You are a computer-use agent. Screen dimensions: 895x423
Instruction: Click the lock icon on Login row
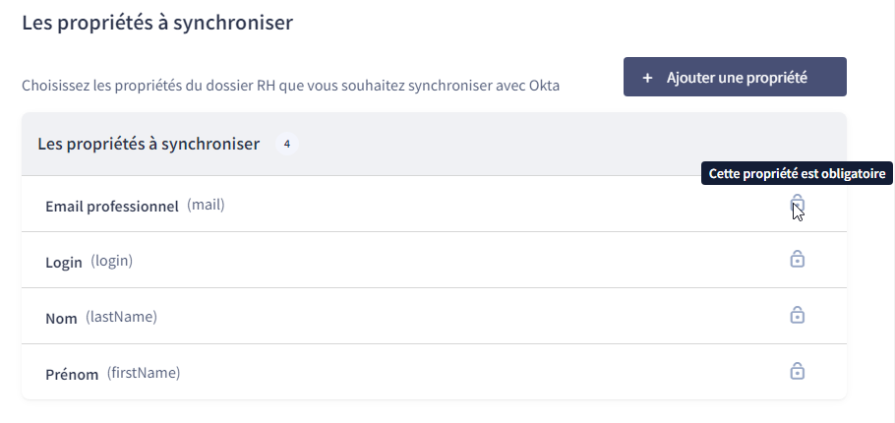(x=797, y=259)
